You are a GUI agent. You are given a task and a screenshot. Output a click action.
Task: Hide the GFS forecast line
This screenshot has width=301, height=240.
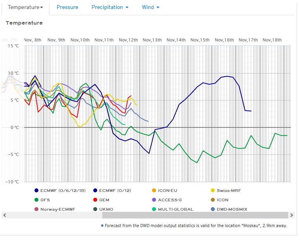click(x=45, y=200)
